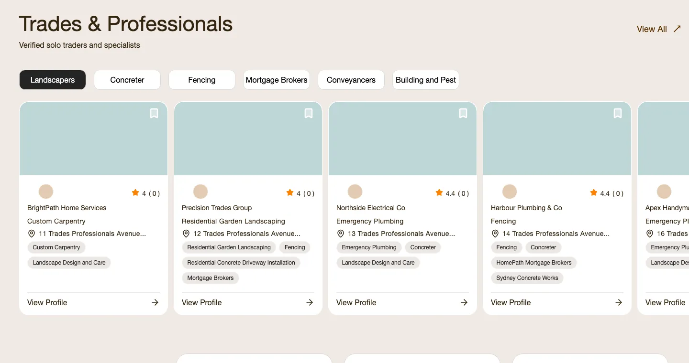Click Harbour Plumbing profile arrow icon

pos(619,302)
